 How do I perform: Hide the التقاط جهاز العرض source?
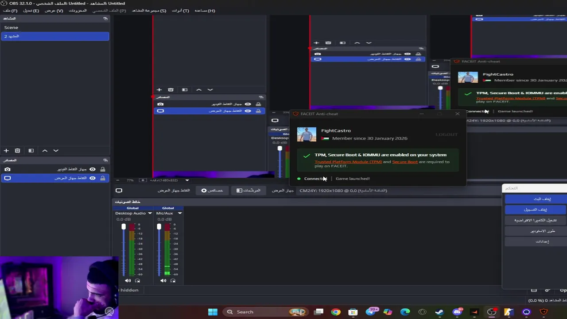coord(93,178)
